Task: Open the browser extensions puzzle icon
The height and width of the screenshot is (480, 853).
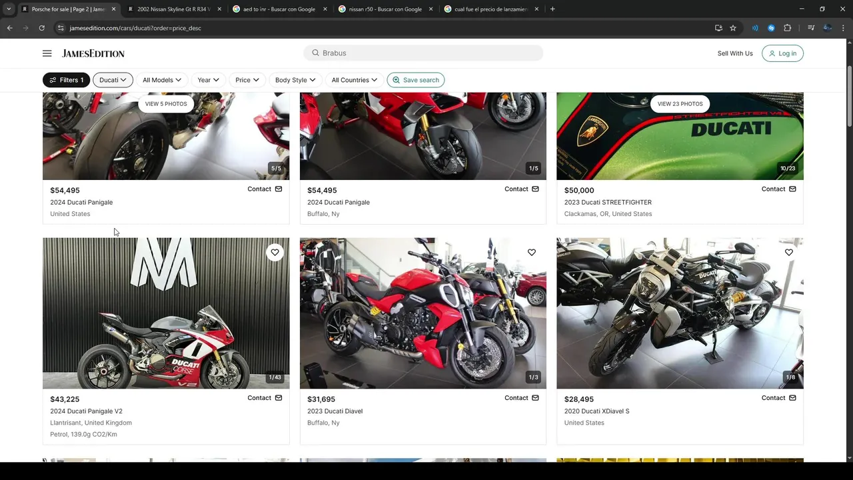Action: [787, 28]
